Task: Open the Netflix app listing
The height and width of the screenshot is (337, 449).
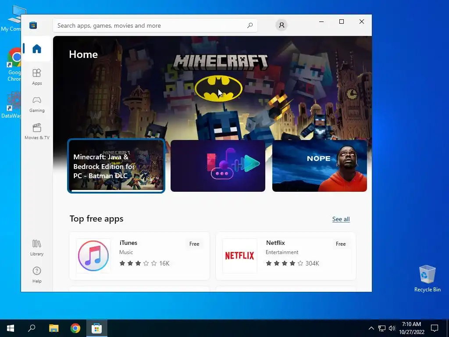Action: coord(286,256)
